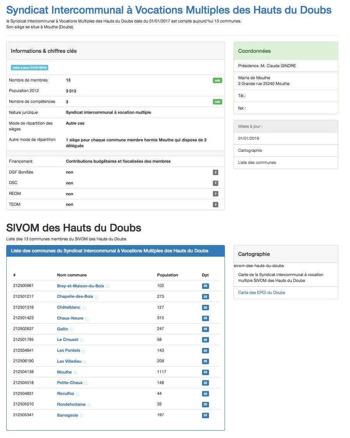Open 'Carte des EPCI du Doubs' link
The image size is (350, 438).
[x=262, y=293]
